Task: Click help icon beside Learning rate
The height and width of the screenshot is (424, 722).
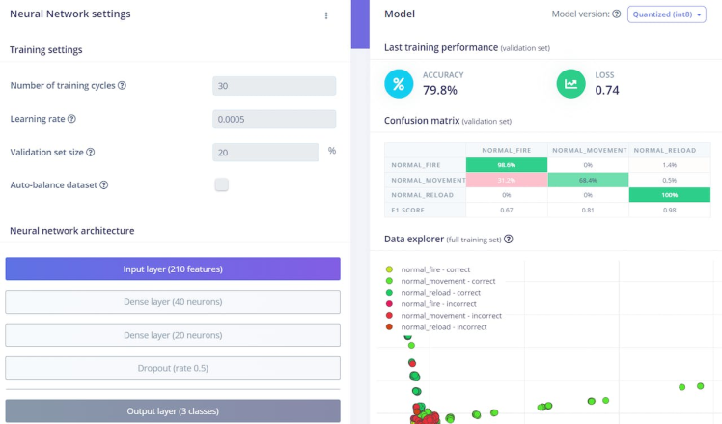Action: tap(71, 119)
